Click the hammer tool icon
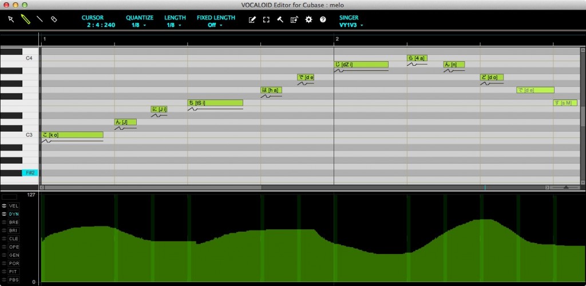Screen dimensions: 586x286 pyautogui.click(x=280, y=19)
